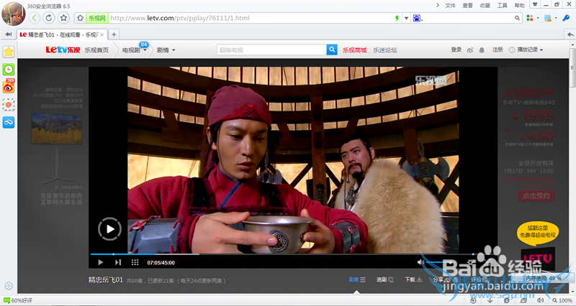This screenshot has width=576, height=306.
Task: Open the 收藏 menu
Action: (485, 6)
